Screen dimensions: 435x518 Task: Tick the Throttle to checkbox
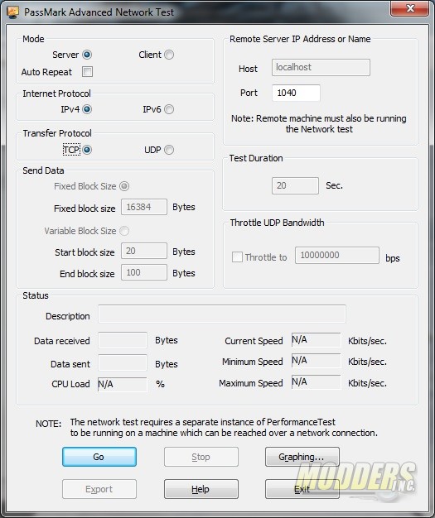(x=237, y=257)
